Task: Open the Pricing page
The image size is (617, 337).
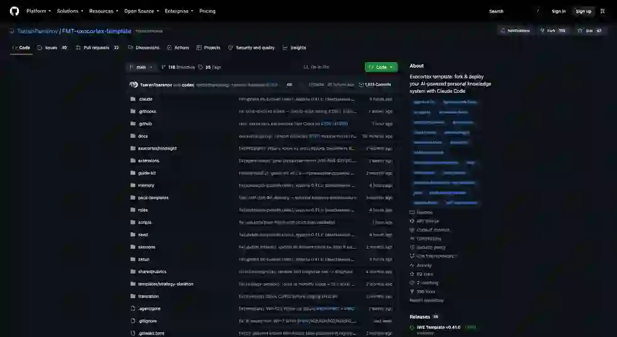Action: point(207,11)
